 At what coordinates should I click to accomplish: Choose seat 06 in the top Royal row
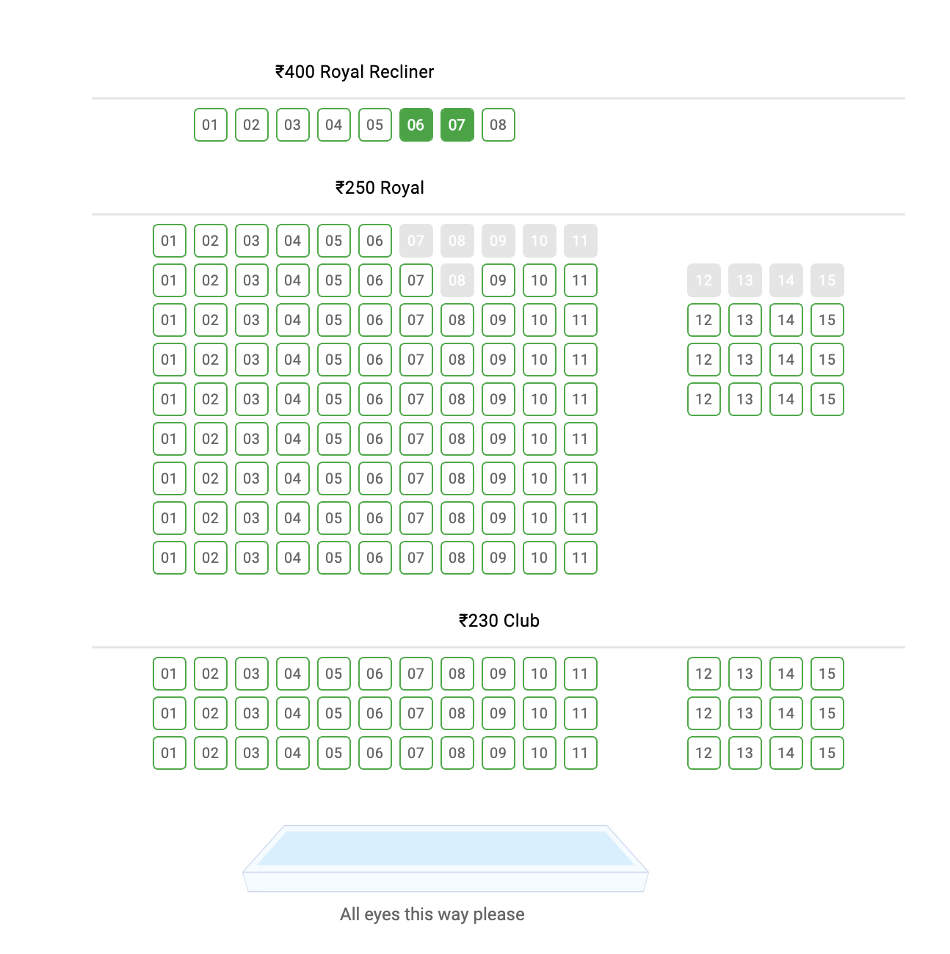(374, 240)
